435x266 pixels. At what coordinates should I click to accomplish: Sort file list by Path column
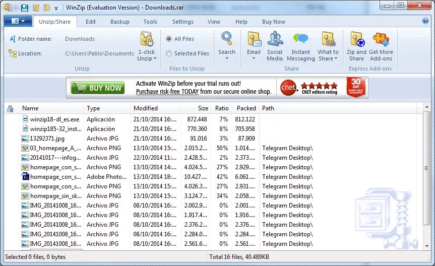(x=337, y=108)
